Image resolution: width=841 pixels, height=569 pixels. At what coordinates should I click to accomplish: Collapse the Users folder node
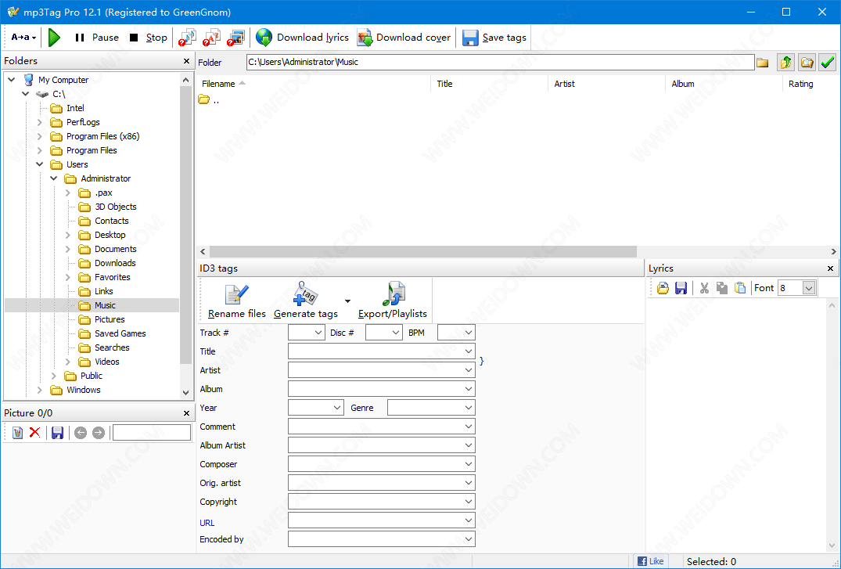pos(39,164)
